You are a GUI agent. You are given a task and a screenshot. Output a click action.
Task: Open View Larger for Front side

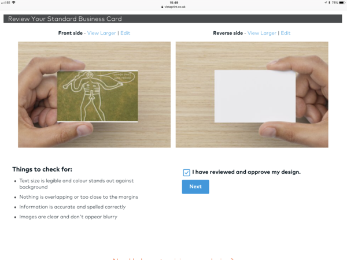pos(102,33)
